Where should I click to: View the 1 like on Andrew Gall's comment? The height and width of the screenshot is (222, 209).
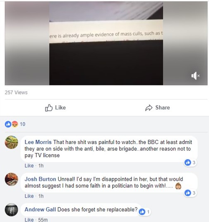144,212
